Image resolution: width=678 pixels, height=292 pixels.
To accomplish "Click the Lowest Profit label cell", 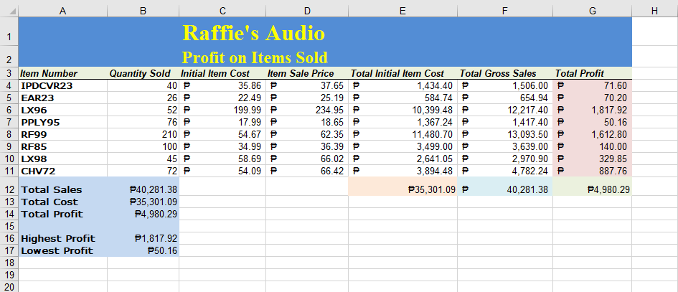I will coord(63,250).
